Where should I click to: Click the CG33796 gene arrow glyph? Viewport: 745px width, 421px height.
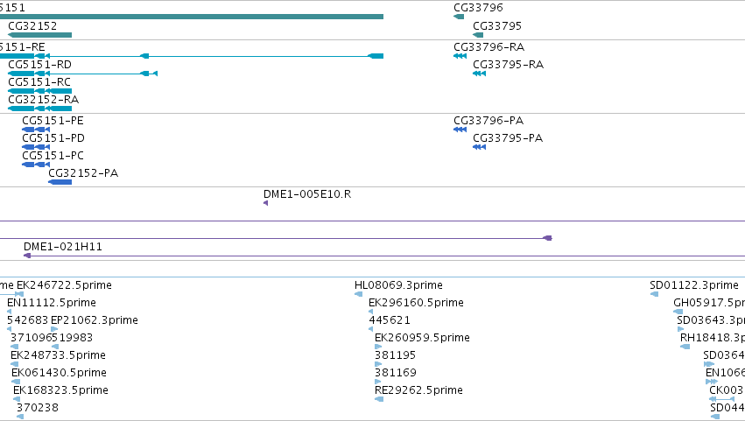[x=459, y=17]
